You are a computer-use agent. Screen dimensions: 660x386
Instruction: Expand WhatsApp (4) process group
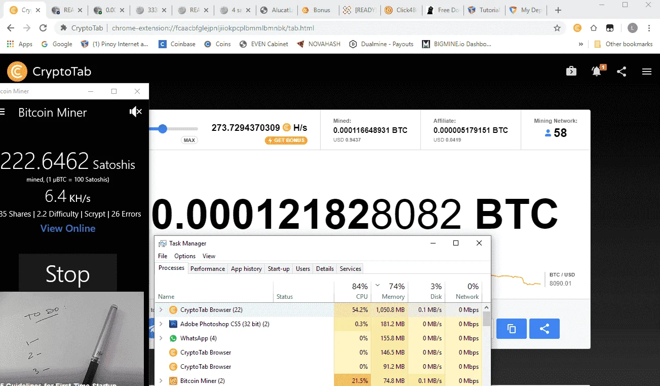(x=161, y=338)
